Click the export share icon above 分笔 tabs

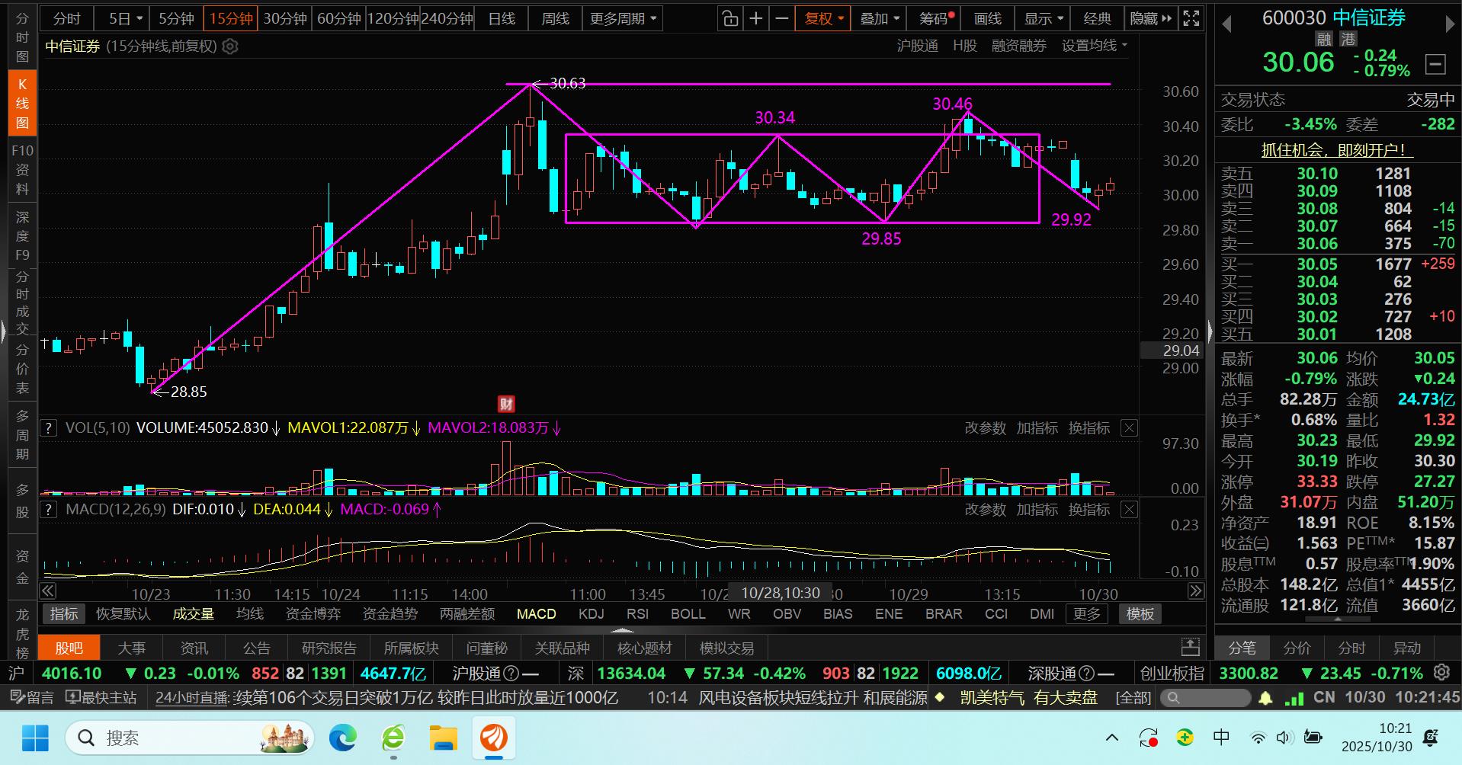[x=1191, y=647]
